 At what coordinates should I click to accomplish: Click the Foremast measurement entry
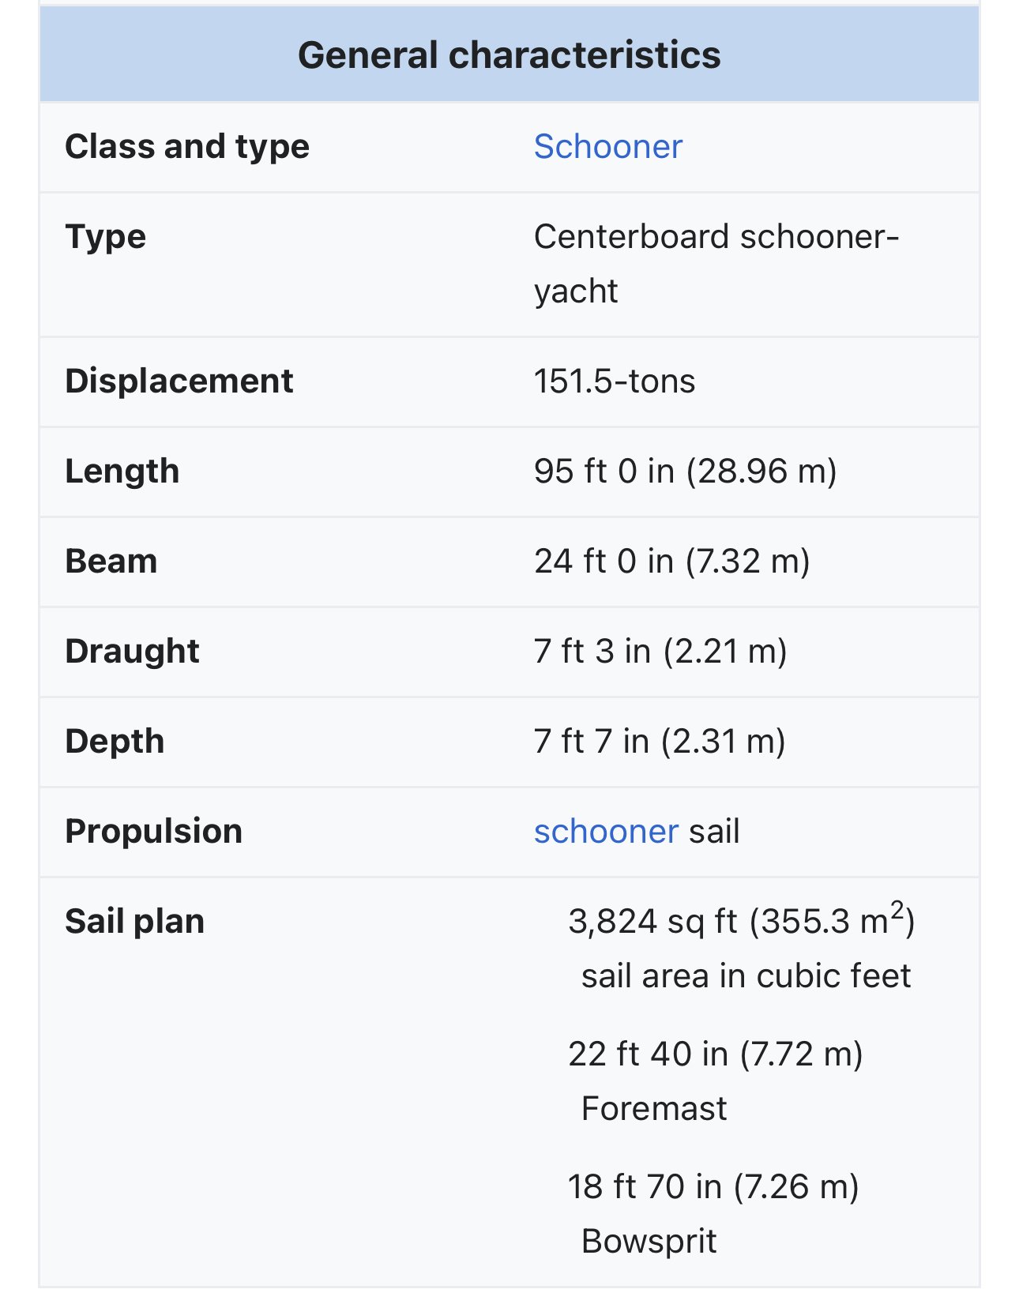[714, 1080]
